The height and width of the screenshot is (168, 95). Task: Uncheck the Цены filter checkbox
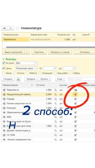coord(3,68)
